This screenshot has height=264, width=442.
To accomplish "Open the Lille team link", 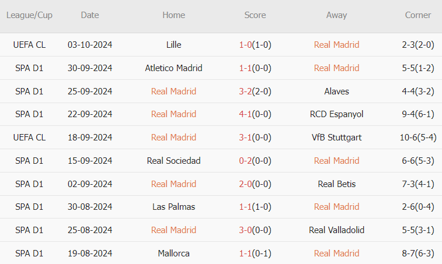I will click(x=173, y=45).
